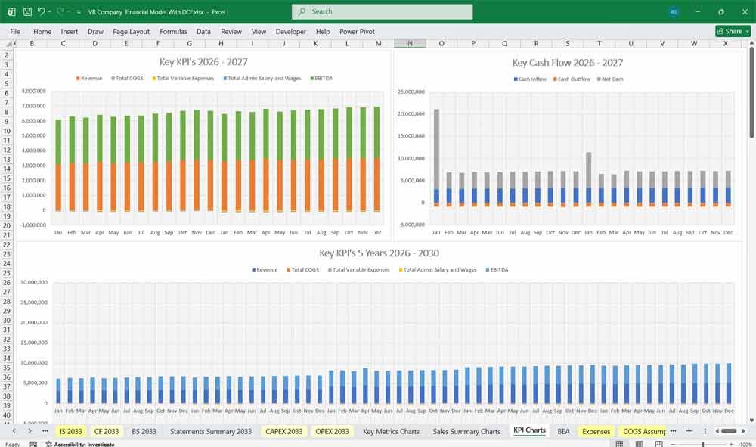The height and width of the screenshot is (447, 756).
Task: Switch to Page Break Preview icon
Action: (x=658, y=444)
